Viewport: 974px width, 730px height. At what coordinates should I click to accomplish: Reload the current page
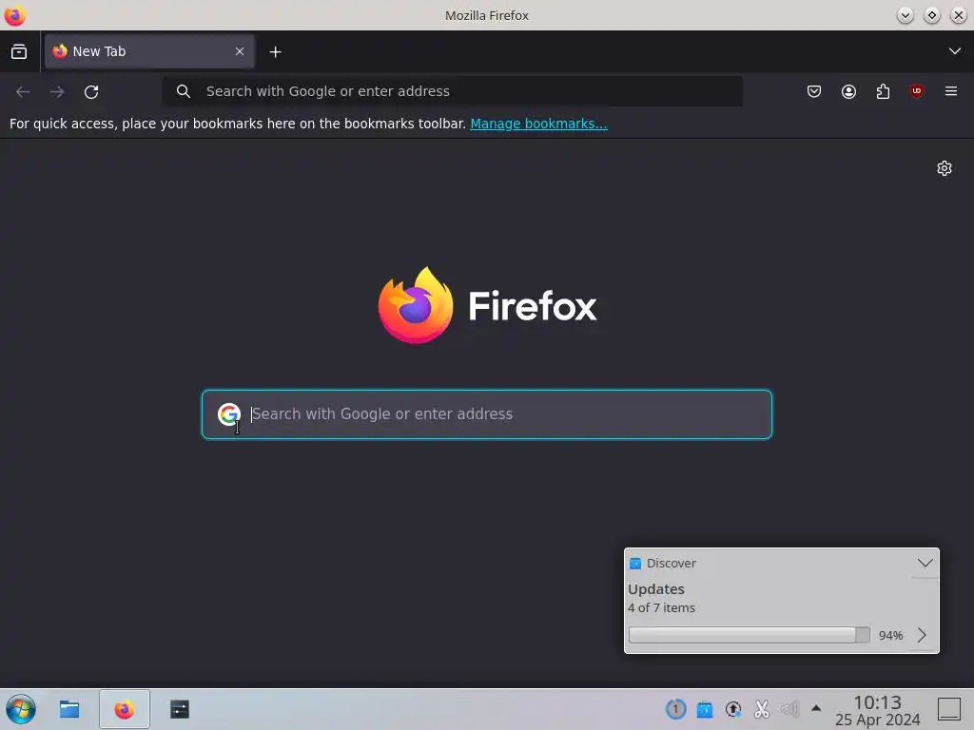click(x=91, y=92)
